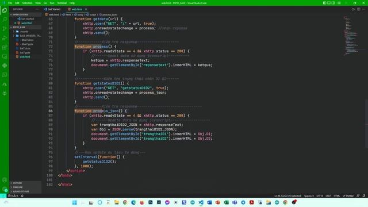Open the File menu
The image size is (368, 207).
coord(10,3)
